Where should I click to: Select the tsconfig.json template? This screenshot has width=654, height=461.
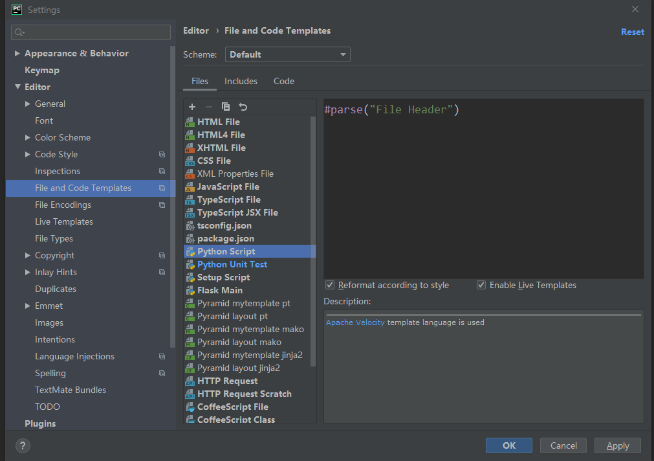250,225
